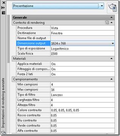Open the Presentazione preset dropdown
The image size is (120, 136).
coord(102,6)
